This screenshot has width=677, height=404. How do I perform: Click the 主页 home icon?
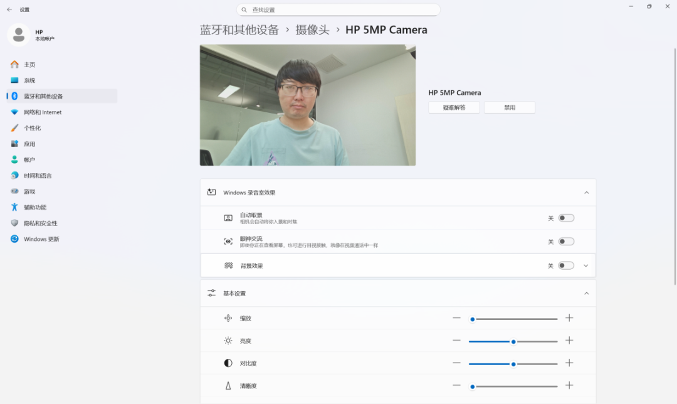[x=14, y=65]
